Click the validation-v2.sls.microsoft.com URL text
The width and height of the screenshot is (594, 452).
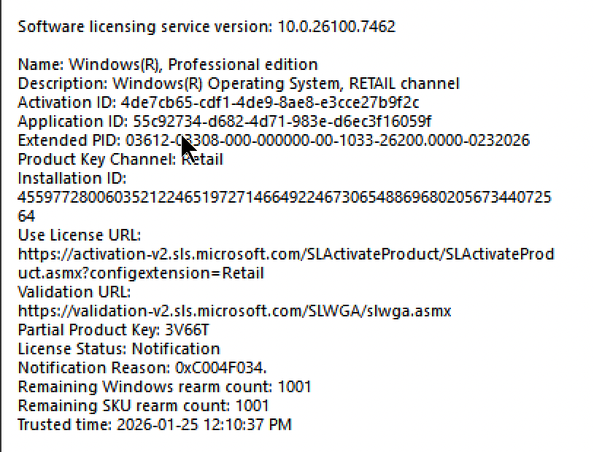click(x=234, y=311)
